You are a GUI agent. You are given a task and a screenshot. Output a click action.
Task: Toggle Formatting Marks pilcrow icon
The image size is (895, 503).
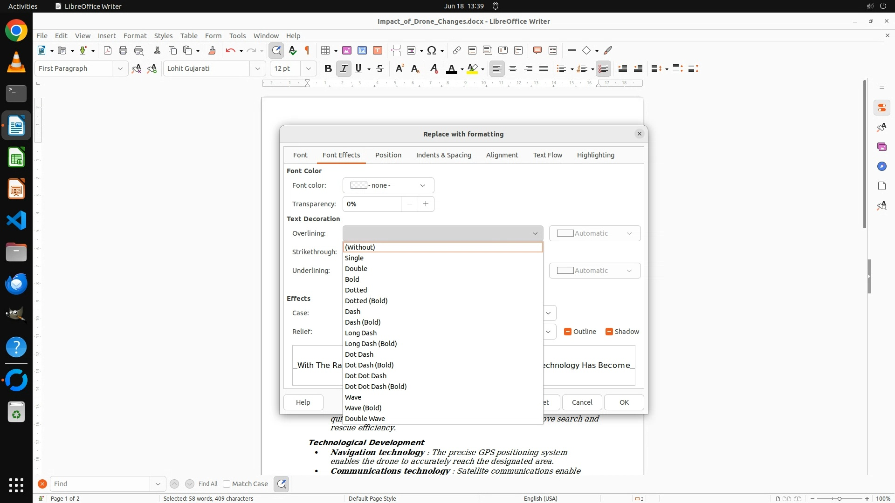(307, 50)
